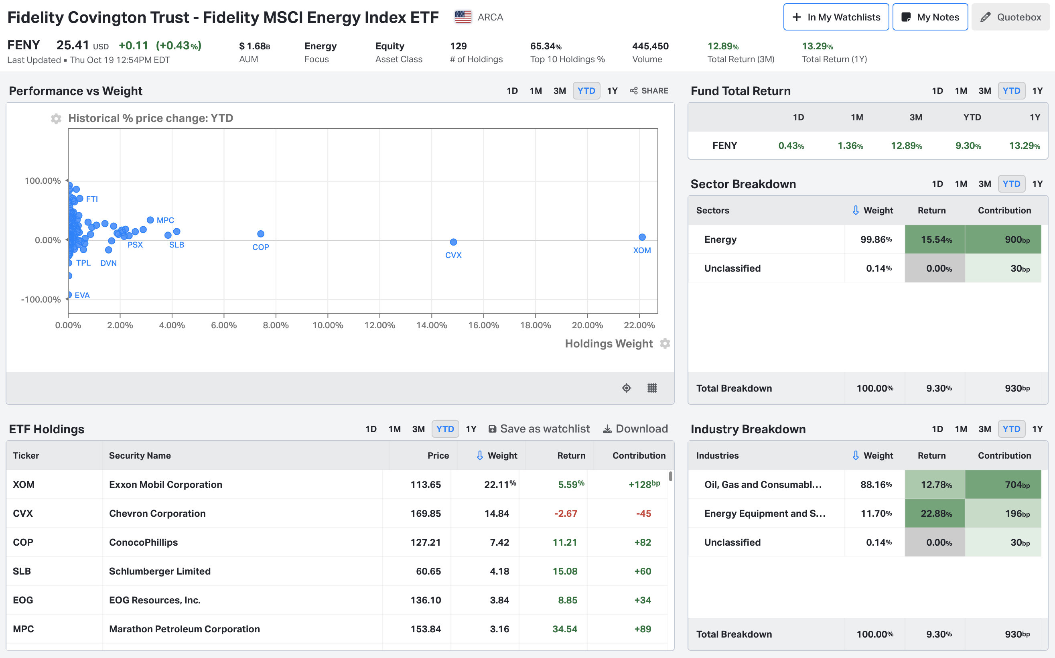This screenshot has width=1055, height=658.
Task: Set Performance vs Weight to 1M
Action: click(536, 91)
